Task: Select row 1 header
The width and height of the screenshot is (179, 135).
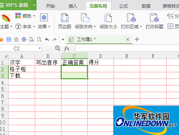Action: 4,63
